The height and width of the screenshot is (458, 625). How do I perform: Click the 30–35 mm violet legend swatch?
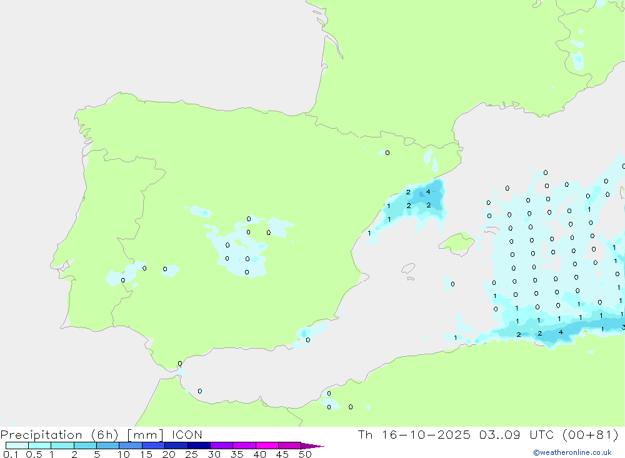tap(222, 446)
